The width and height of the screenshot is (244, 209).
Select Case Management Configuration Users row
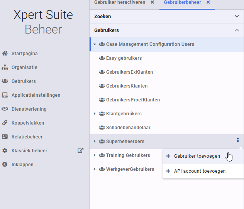tap(167, 44)
